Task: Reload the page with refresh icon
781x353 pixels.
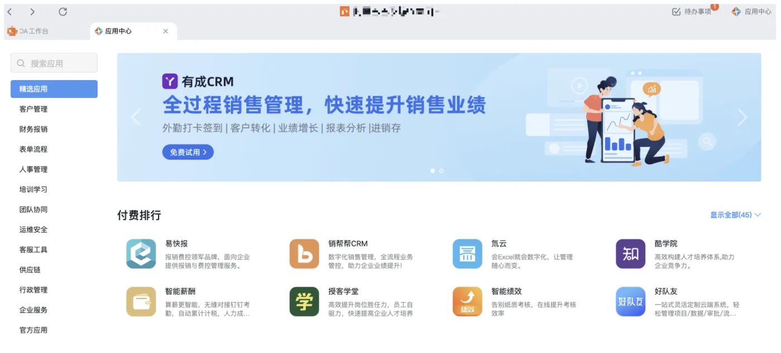Action: pyautogui.click(x=63, y=12)
